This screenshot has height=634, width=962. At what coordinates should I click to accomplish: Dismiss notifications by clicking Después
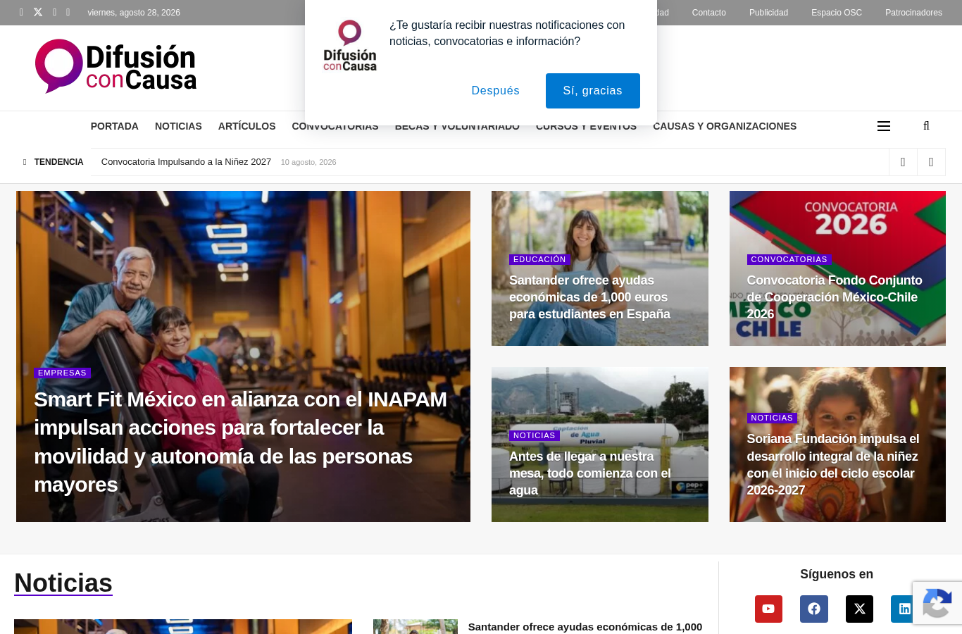coord(496,91)
